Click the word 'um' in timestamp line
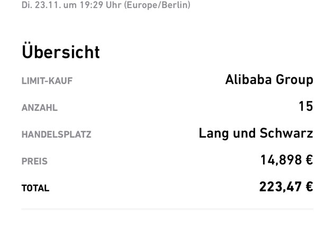 click(x=70, y=5)
